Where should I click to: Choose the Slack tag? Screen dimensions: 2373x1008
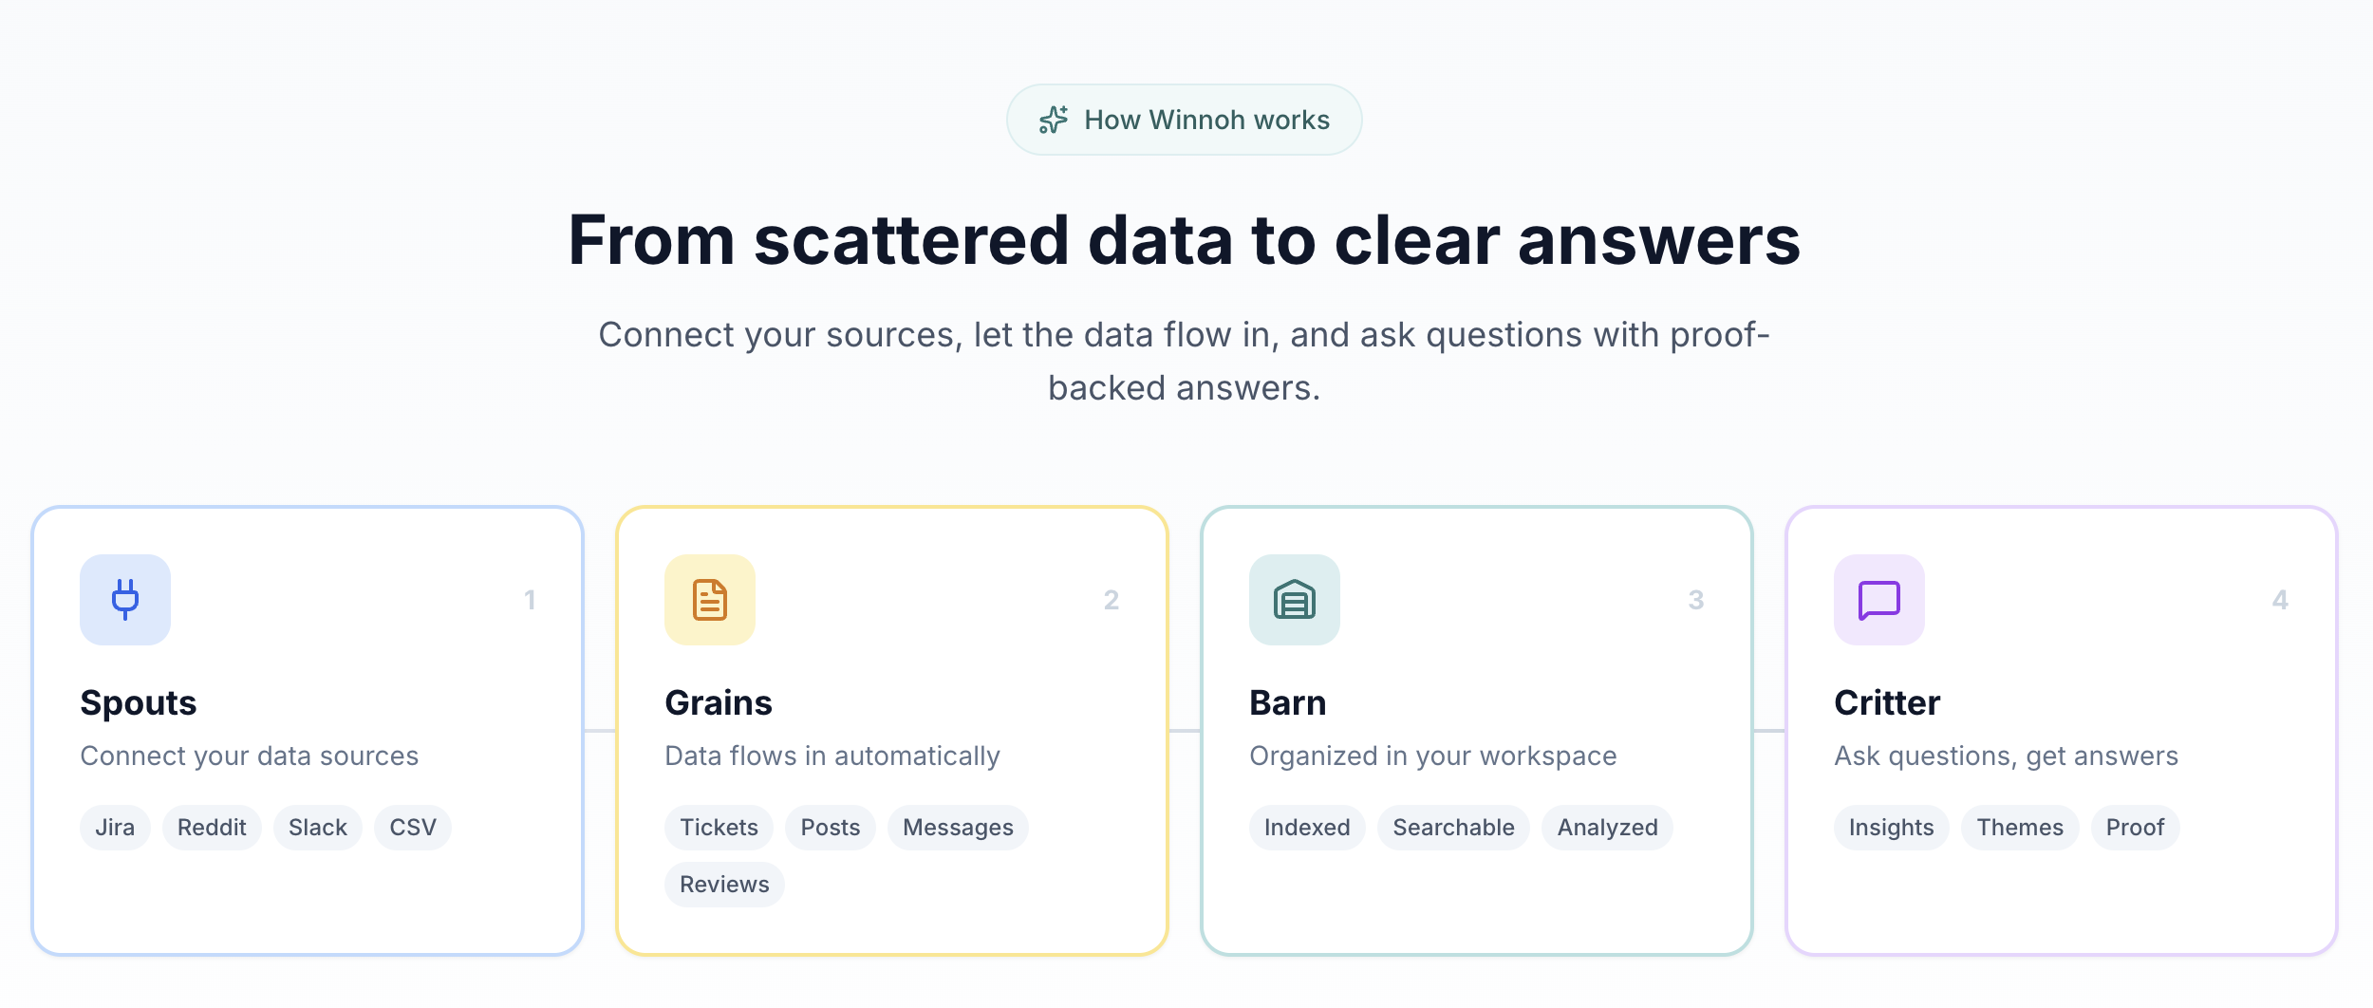(x=318, y=828)
